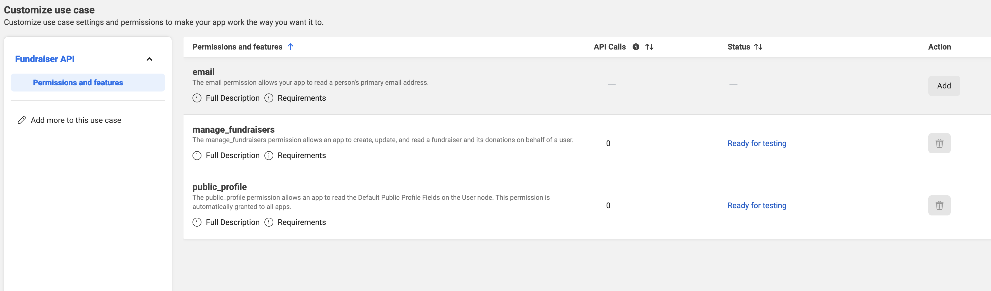Open email Requirements info icon
Image resolution: width=991 pixels, height=291 pixels.
pyautogui.click(x=269, y=98)
